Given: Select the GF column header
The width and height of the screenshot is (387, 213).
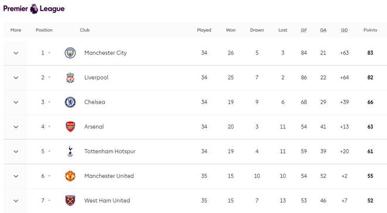Looking at the screenshot, I should pos(304,30).
